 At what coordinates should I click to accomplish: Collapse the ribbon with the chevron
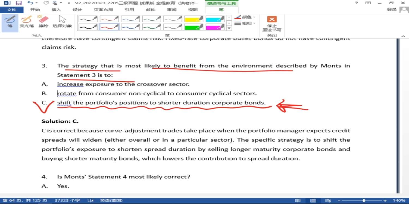point(403,36)
